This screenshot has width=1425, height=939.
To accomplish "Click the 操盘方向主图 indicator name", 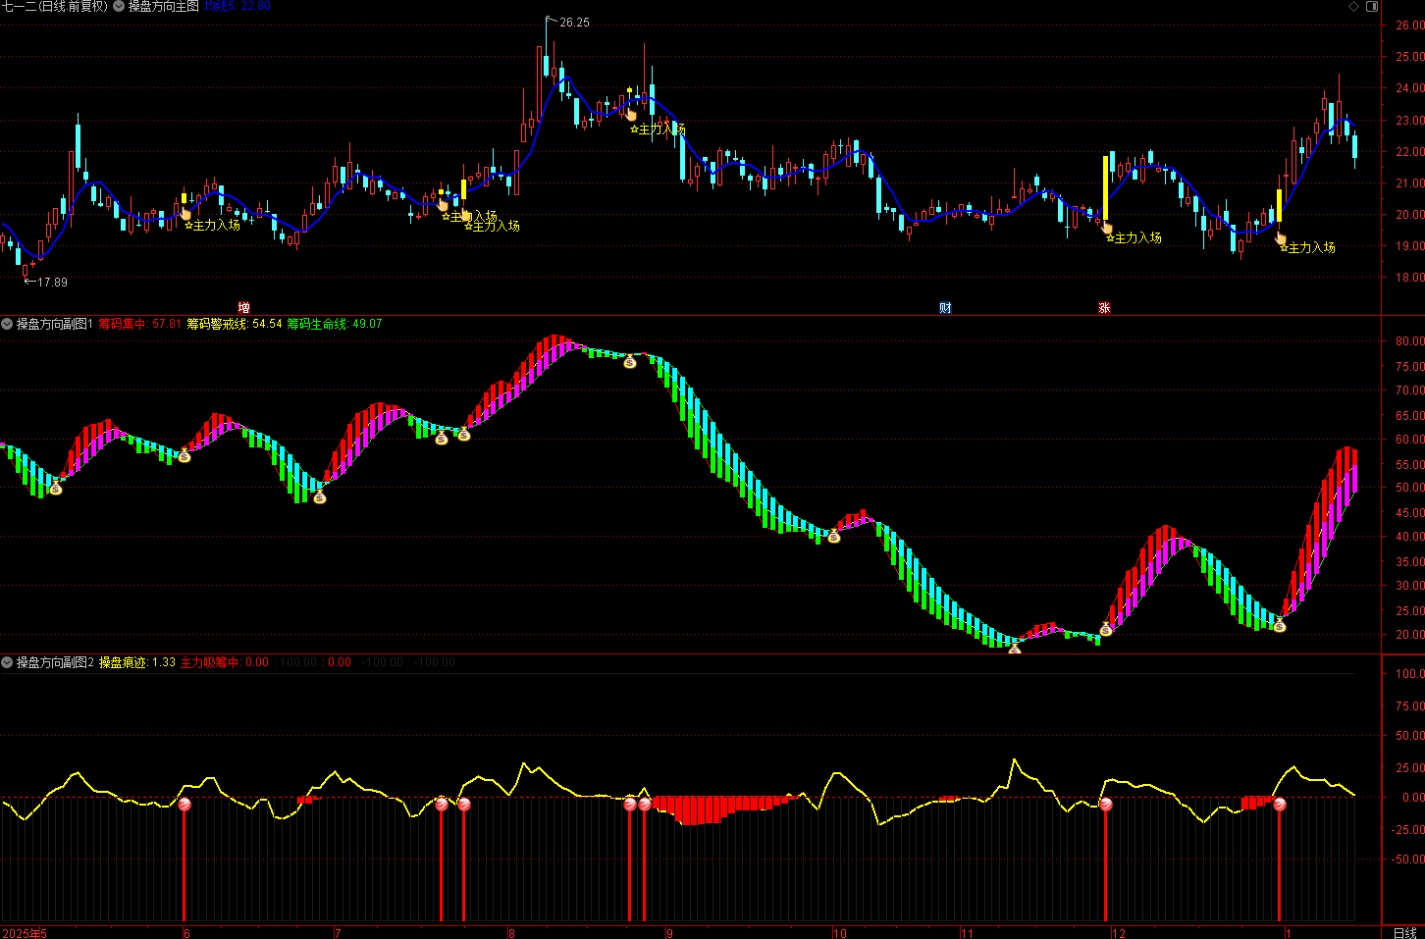I will [x=163, y=6].
